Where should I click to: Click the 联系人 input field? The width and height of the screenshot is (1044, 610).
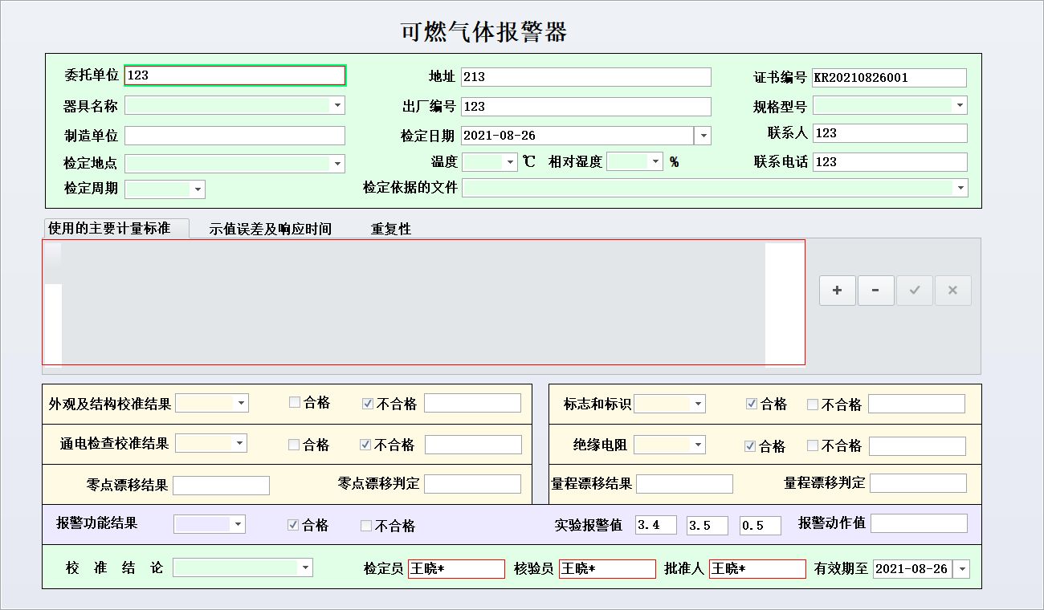(x=890, y=133)
